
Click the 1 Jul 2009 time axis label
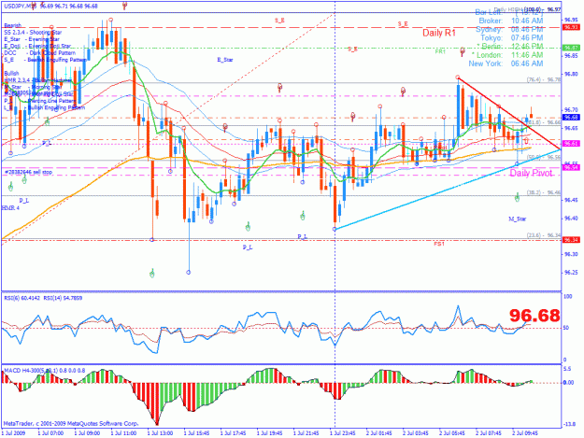click(13, 433)
